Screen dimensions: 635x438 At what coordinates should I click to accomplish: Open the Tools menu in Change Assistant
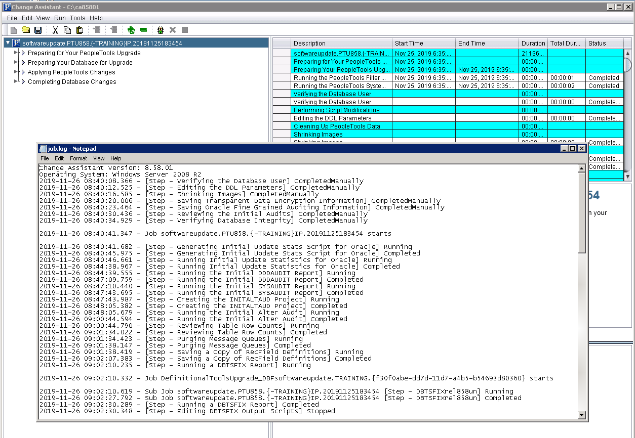click(77, 18)
